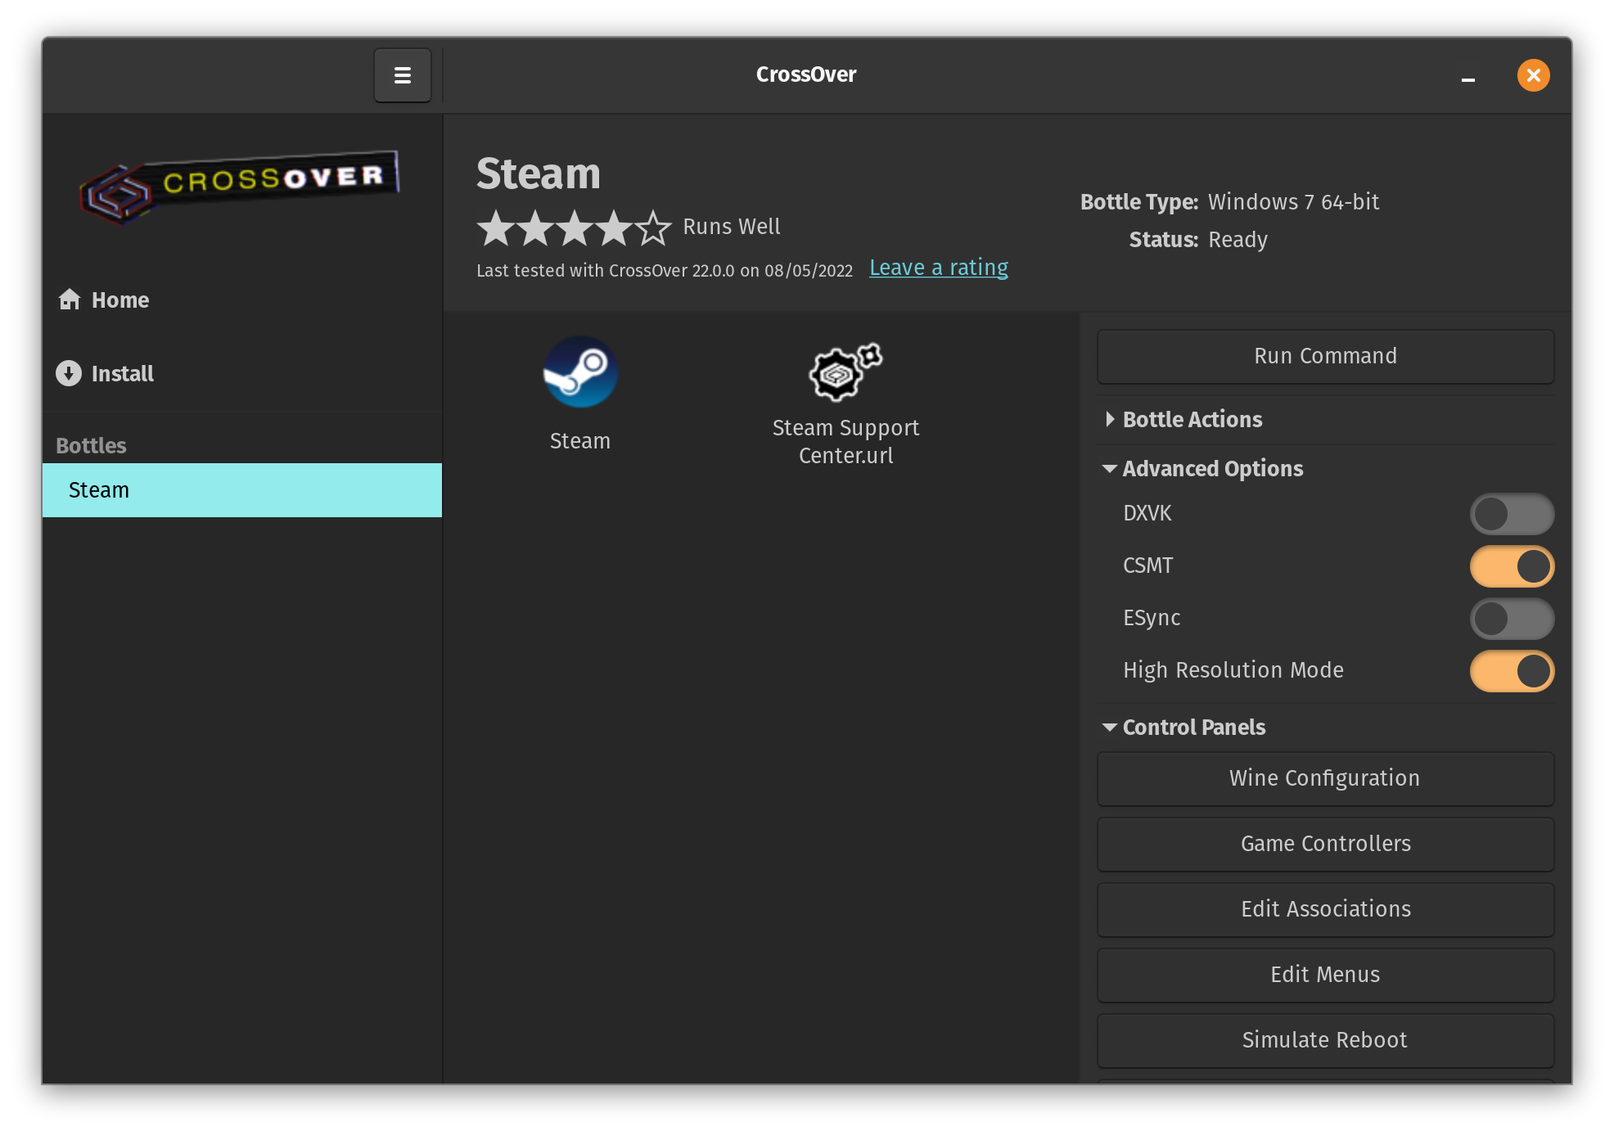Toggle the DXVK option on
Image resolution: width=1614 pixels, height=1131 pixels.
[1513, 513]
